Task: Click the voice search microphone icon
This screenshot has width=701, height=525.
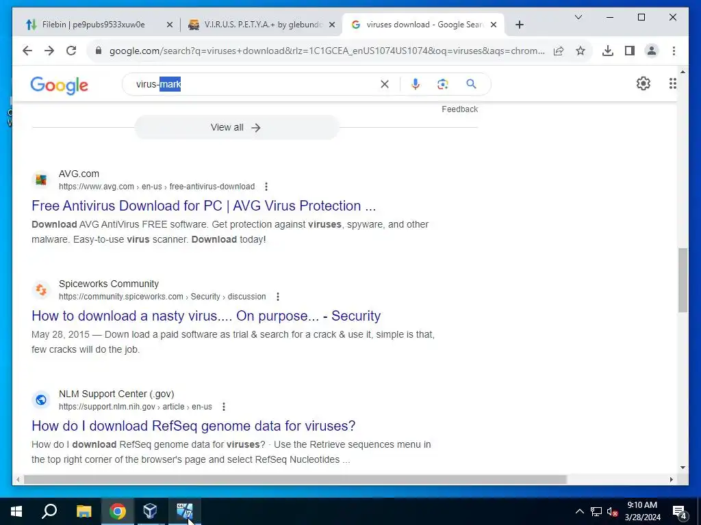Action: point(416,84)
